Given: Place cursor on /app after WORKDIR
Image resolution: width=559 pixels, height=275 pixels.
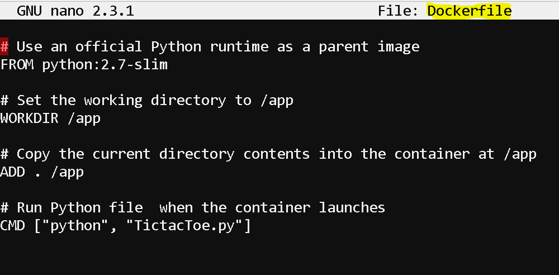Looking at the screenshot, I should 84,118.
